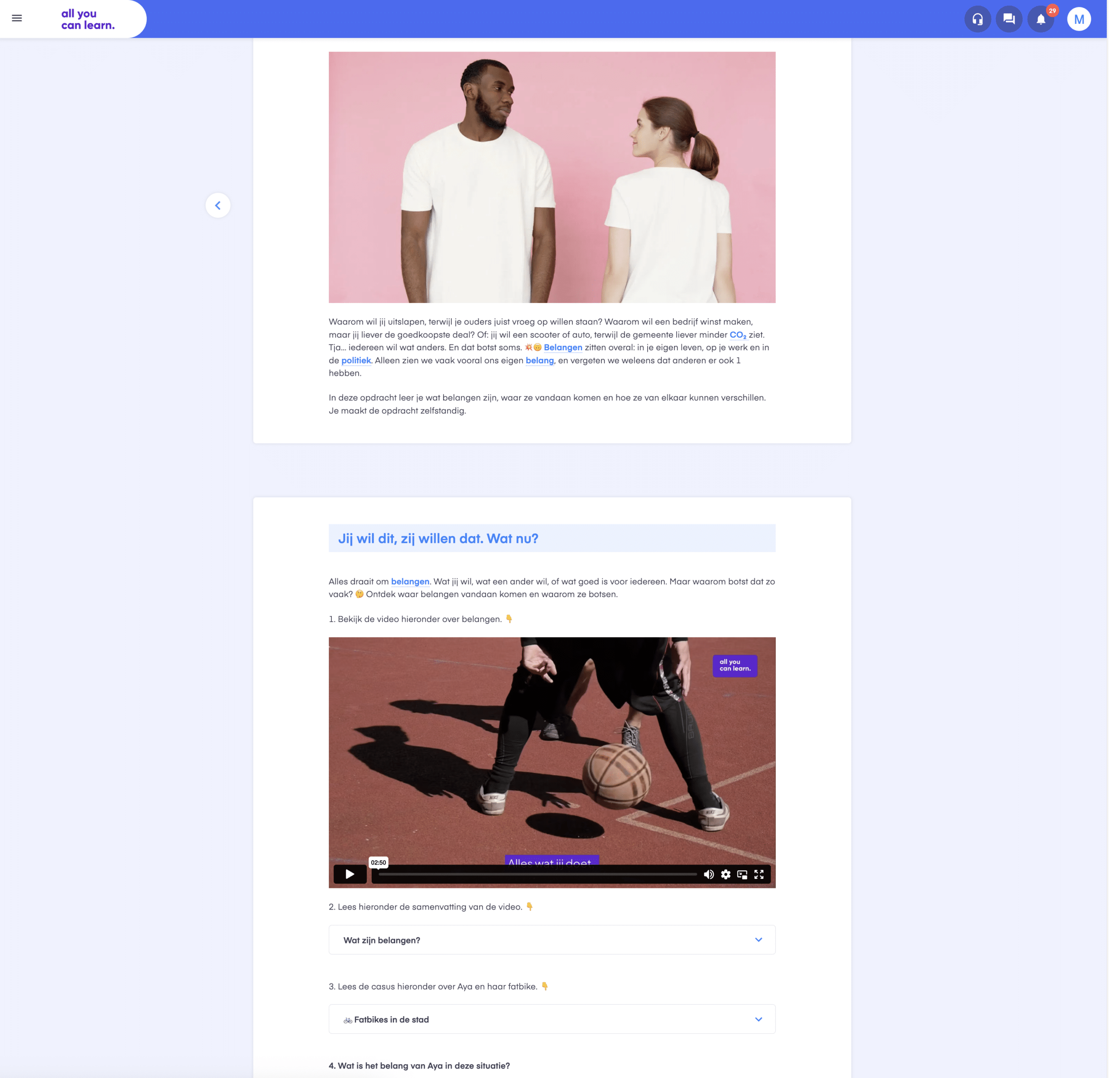Open the 'politiek' glossary link
Image resolution: width=1109 pixels, height=1078 pixels.
click(356, 360)
